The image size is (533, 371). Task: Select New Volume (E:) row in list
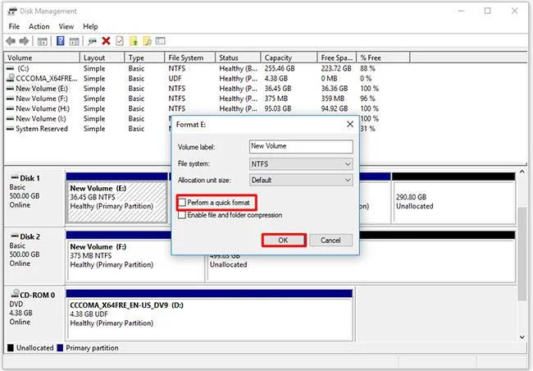pyautogui.click(x=194, y=89)
